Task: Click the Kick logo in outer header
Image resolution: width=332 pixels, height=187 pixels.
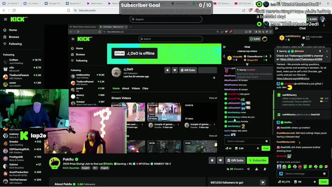Action: [19, 19]
